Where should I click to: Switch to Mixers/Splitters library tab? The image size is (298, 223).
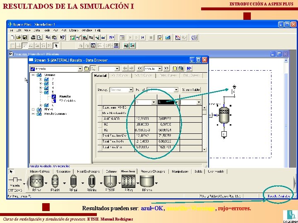pos(40,171)
